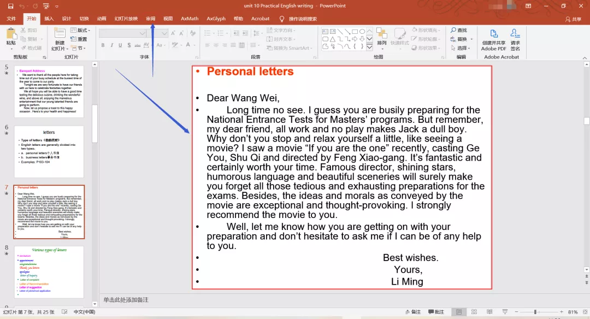
Task: Click the bullets list icon
Action: click(208, 33)
